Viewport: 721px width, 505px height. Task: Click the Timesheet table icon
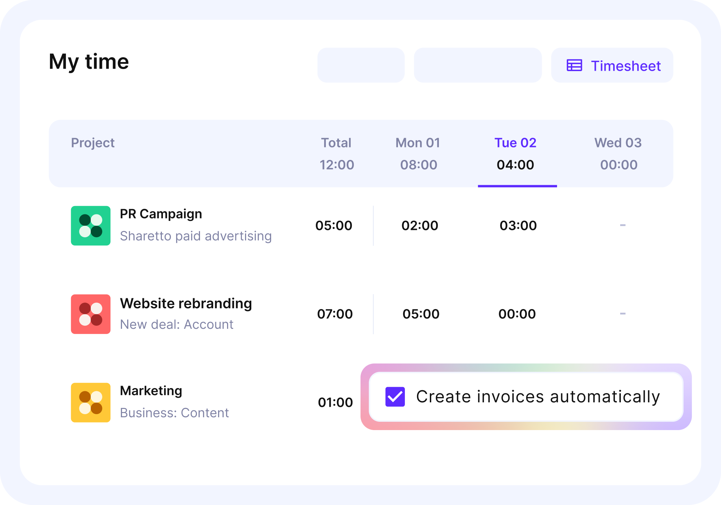tap(574, 66)
